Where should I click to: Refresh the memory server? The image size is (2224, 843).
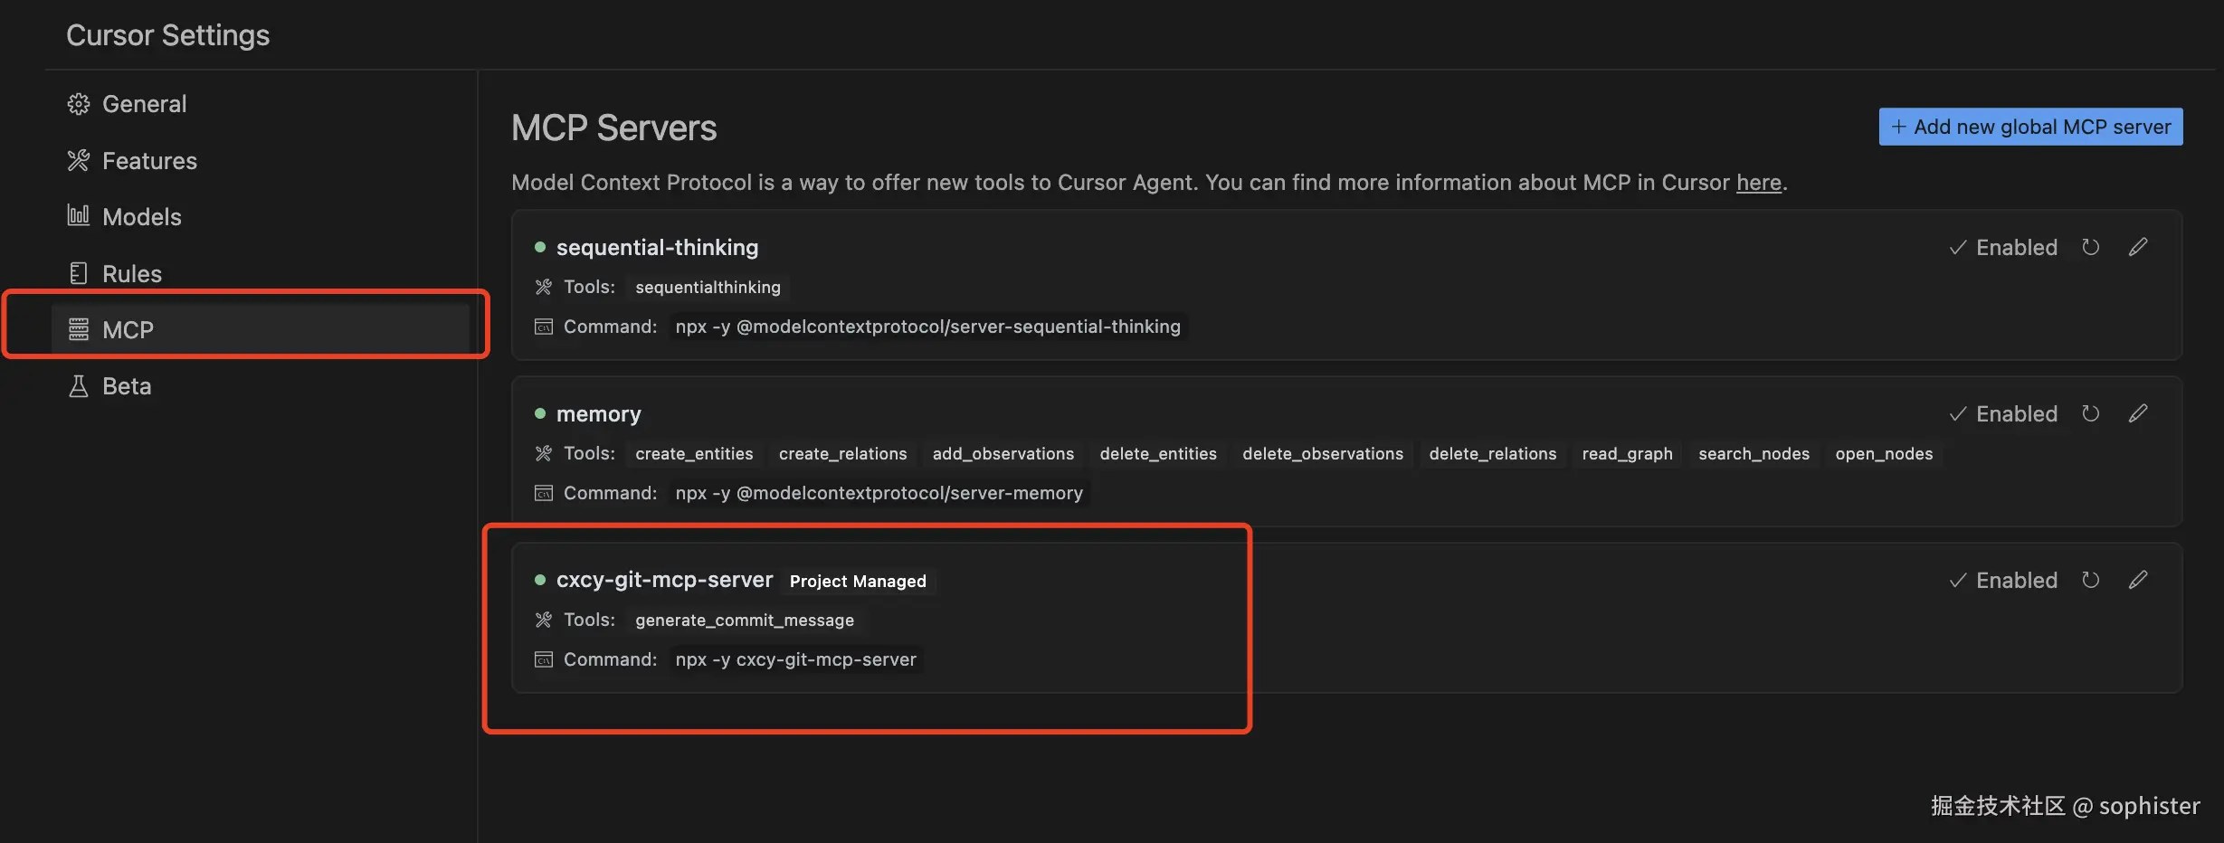coord(2090,413)
